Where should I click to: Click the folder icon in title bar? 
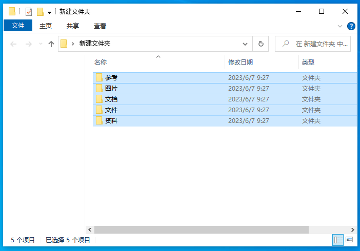point(12,11)
